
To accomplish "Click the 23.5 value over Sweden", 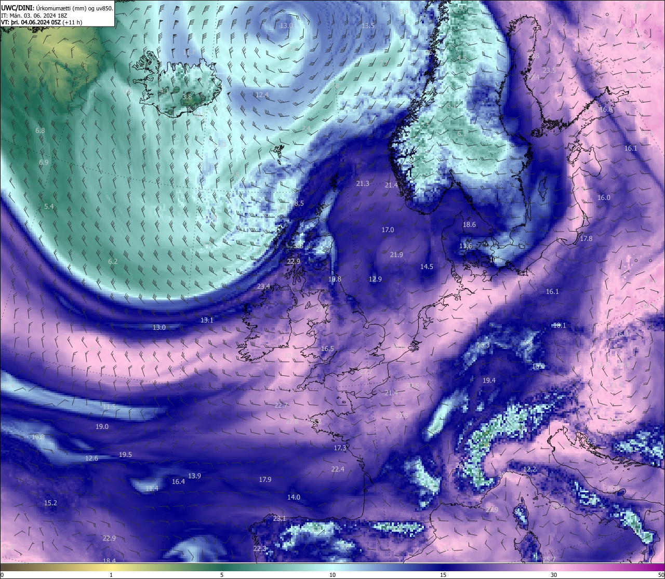I will 549,71.
